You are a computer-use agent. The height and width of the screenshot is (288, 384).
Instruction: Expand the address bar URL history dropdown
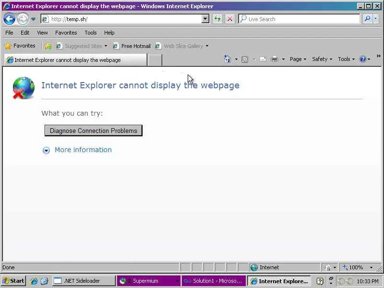pos(205,19)
